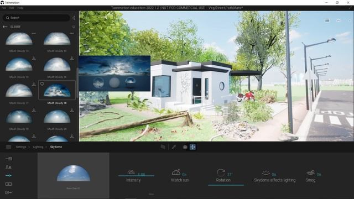Pick the MoAf Cloudy 17 skydome thumbnail

[19, 90]
